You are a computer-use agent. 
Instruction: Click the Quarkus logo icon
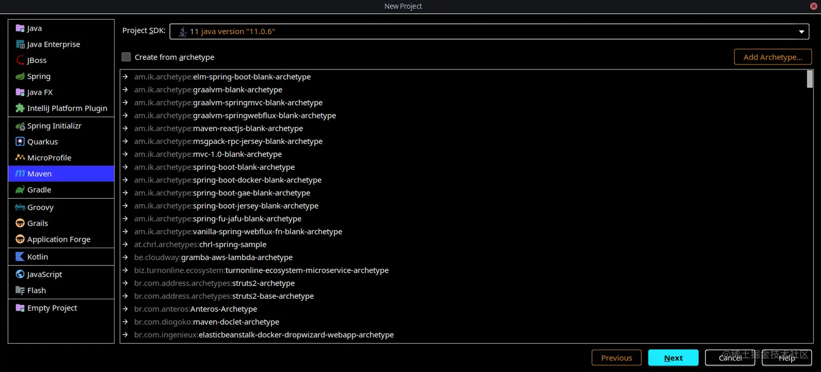20,142
